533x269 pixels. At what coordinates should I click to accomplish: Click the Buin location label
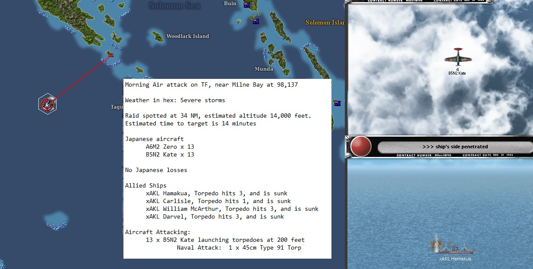point(230,3)
